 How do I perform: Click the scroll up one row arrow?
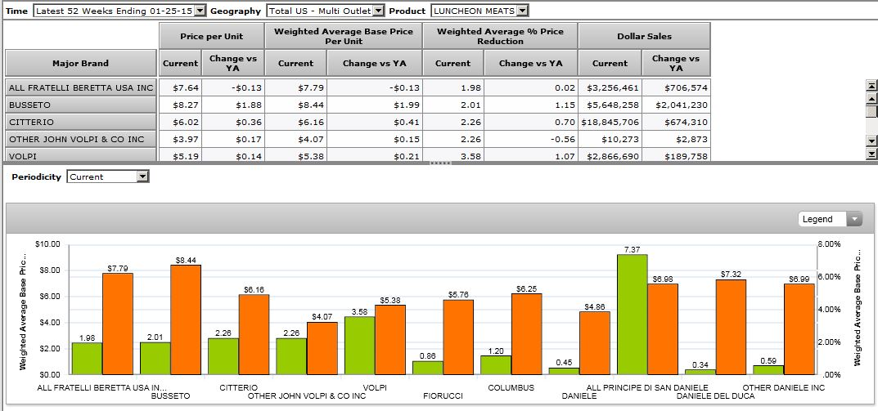click(871, 98)
